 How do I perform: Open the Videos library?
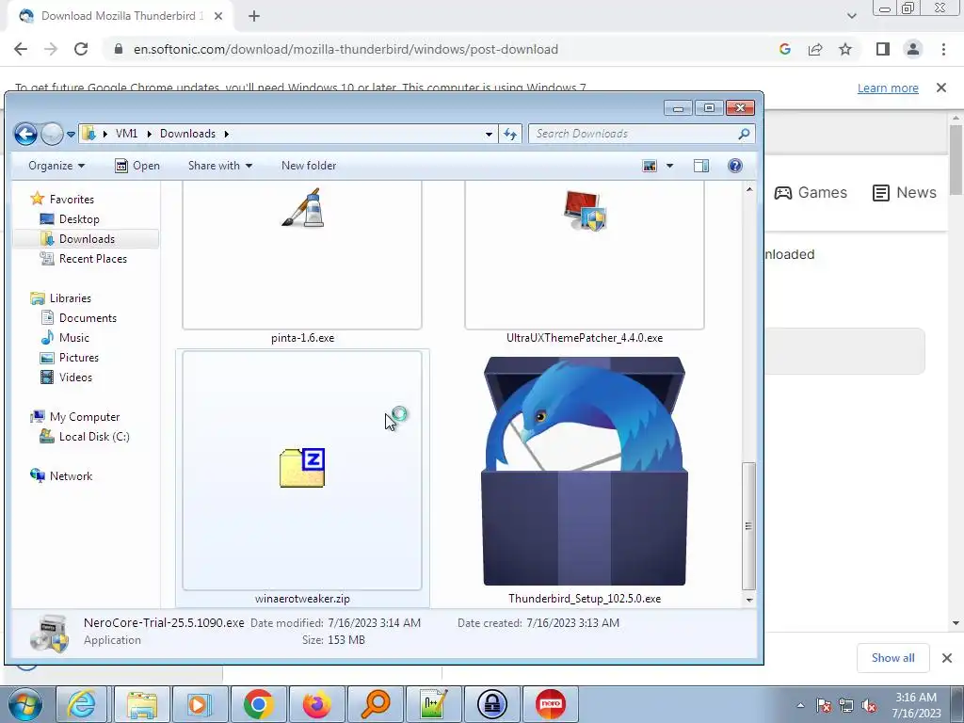[75, 377]
